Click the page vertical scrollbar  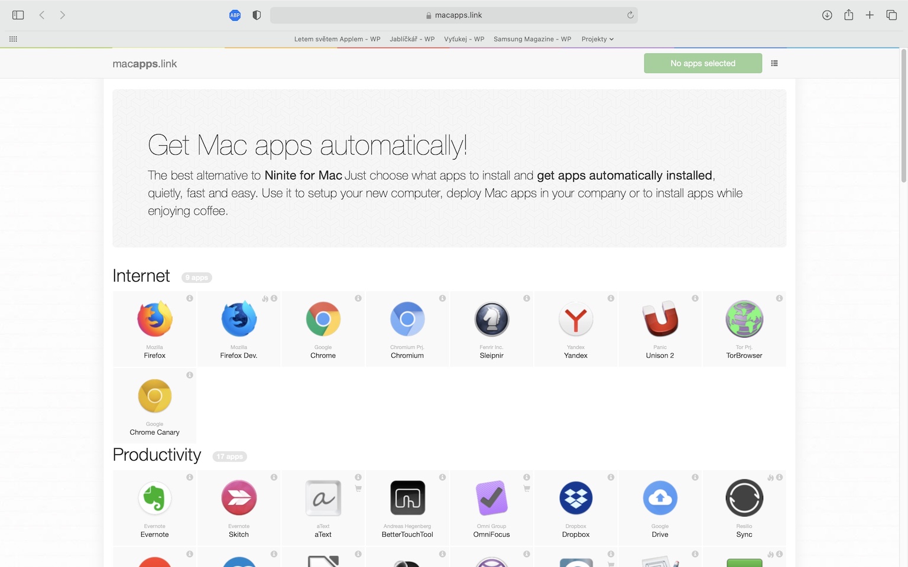click(903, 116)
